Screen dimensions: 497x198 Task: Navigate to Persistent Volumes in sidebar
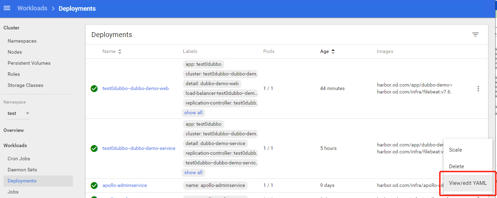(29, 63)
